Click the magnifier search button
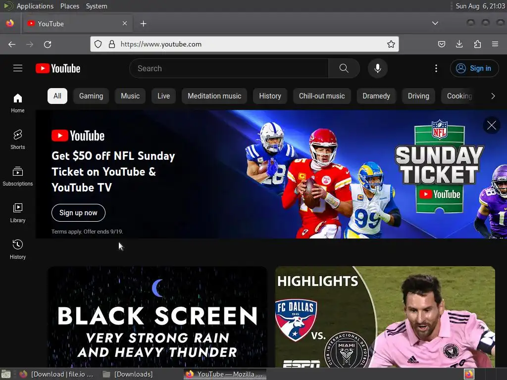The width and height of the screenshot is (507, 380). pyautogui.click(x=344, y=68)
